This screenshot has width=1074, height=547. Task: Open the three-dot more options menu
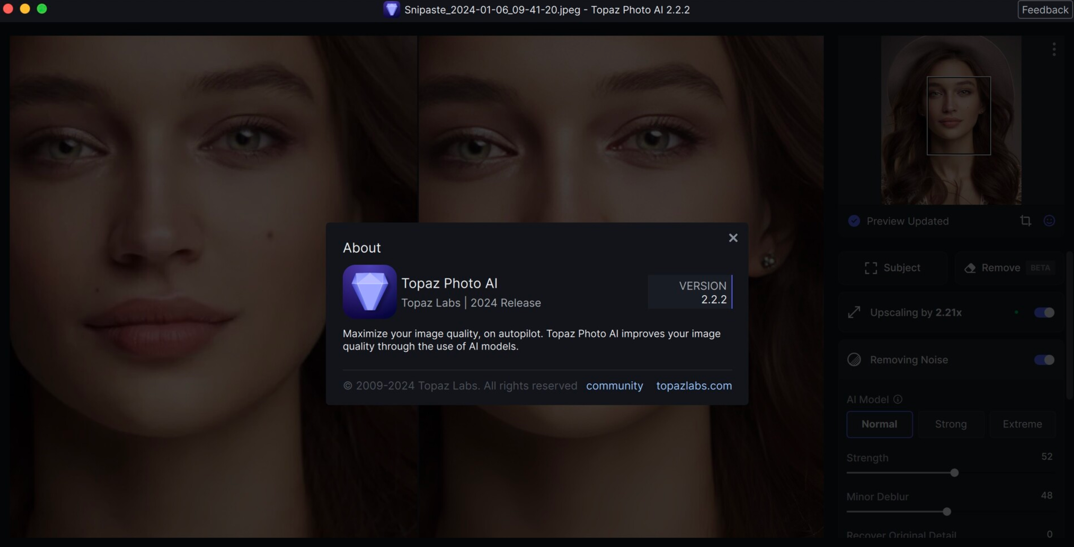[x=1054, y=49]
